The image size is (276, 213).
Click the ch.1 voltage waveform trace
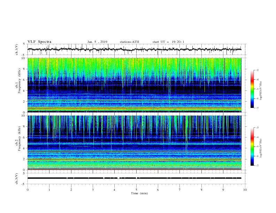tap(134, 49)
